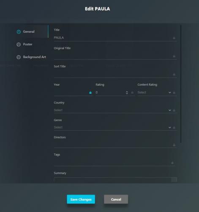Click the Directors field lock icon
Screen dimensions: 199x212
tap(174, 145)
